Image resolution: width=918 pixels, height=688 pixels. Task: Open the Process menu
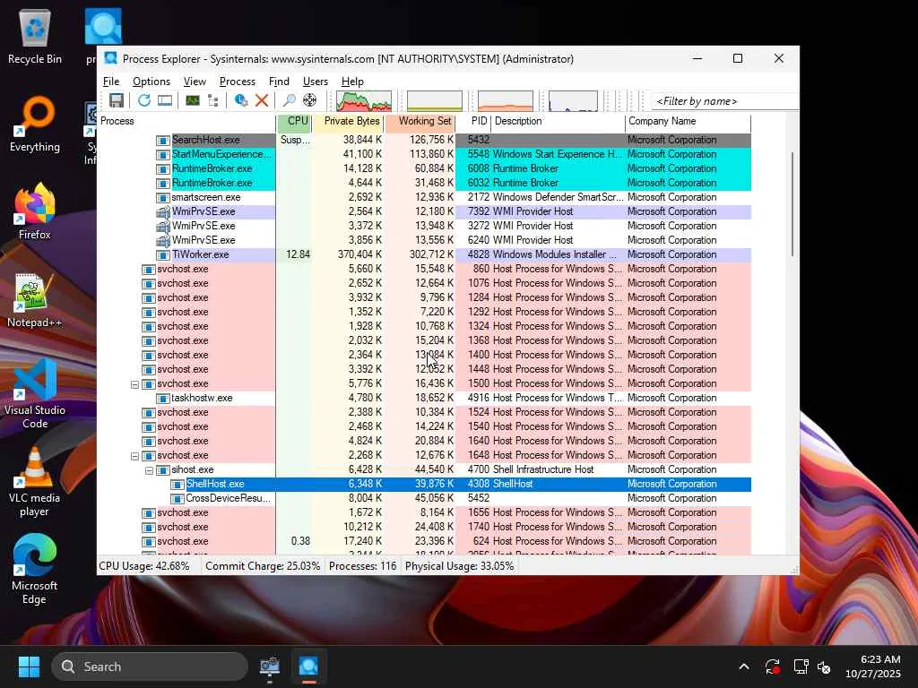[237, 82]
